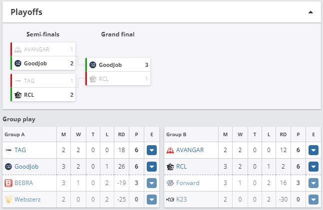This screenshot has width=323, height=210.
Task: Expand the AVANGAR row details dropdown
Action: click(x=314, y=150)
